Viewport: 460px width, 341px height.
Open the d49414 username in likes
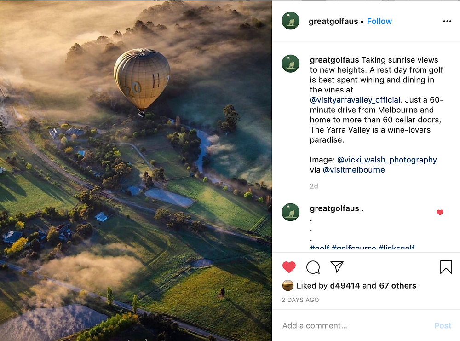click(345, 285)
